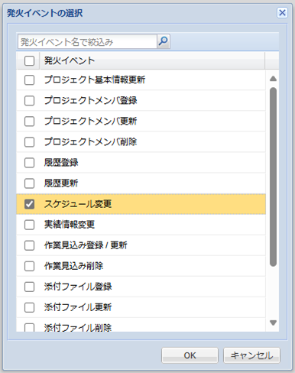Click the scroll down arrow
The image size is (295, 373).
click(x=273, y=323)
